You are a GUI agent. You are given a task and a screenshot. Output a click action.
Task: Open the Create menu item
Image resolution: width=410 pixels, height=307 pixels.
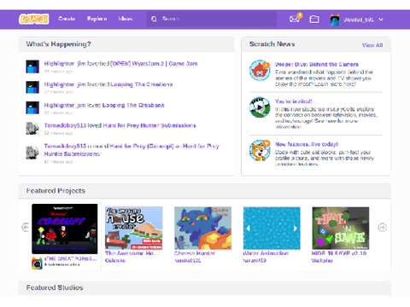(67, 19)
